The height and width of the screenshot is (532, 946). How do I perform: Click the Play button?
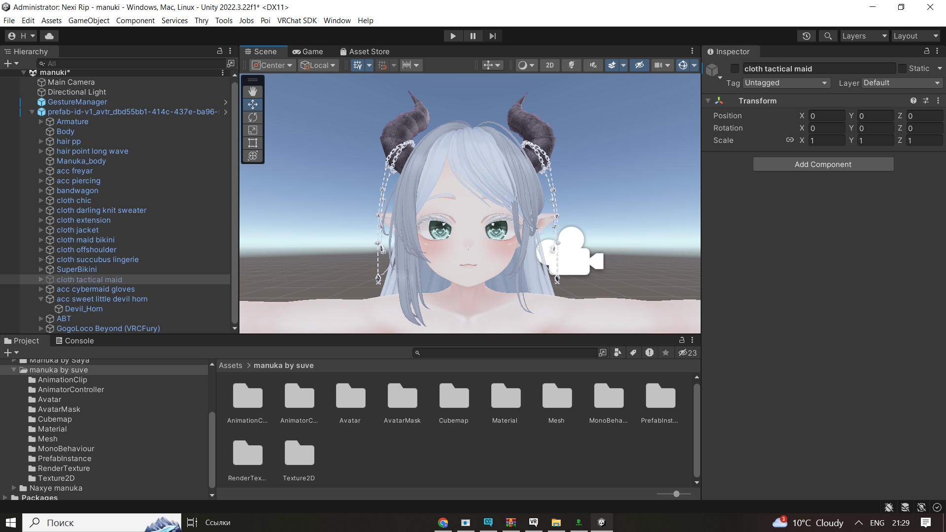point(453,36)
